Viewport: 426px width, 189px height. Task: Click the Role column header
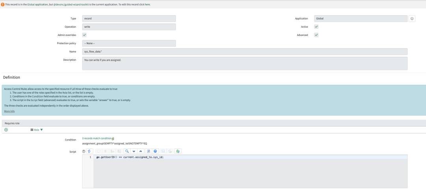[x=36, y=130]
